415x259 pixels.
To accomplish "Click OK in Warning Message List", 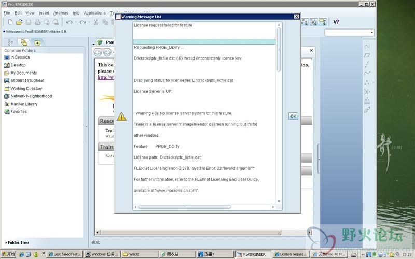I will click(293, 116).
